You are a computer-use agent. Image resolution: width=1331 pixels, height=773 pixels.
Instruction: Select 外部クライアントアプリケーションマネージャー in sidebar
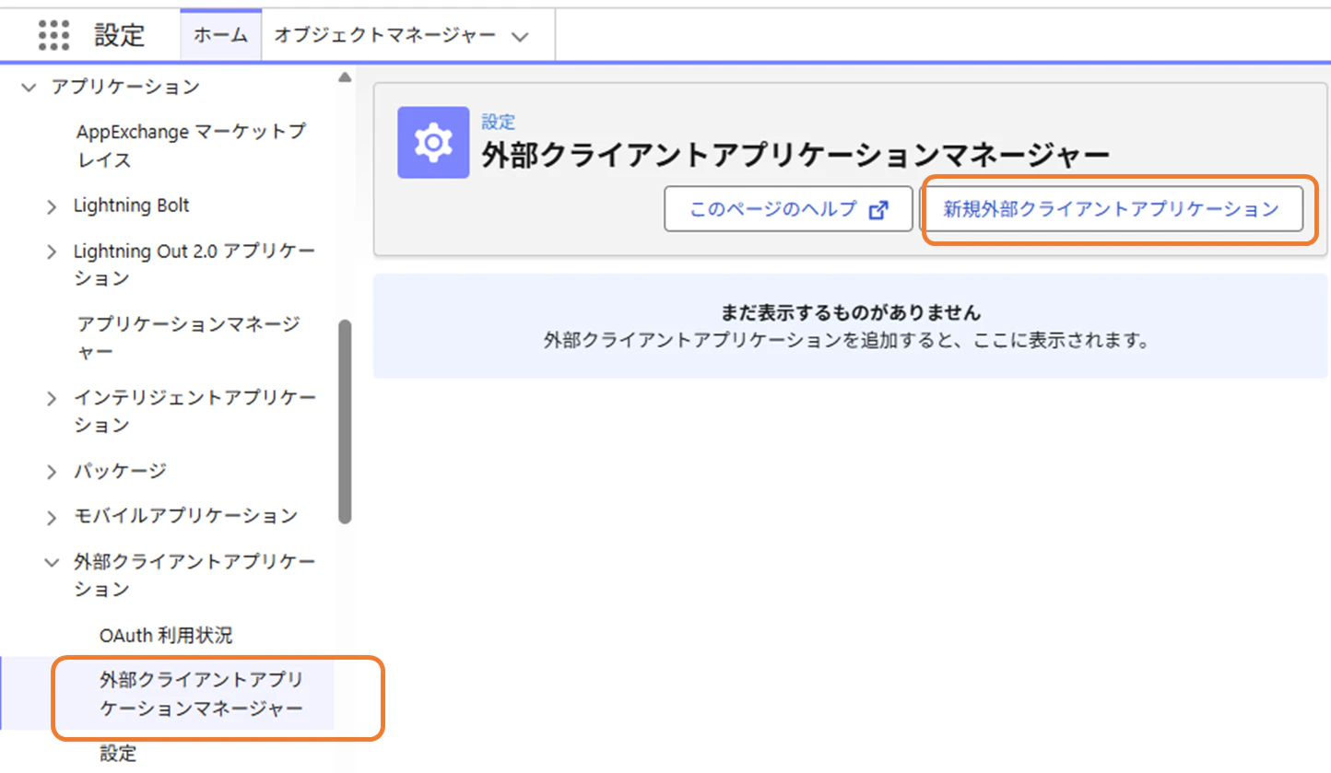click(201, 694)
